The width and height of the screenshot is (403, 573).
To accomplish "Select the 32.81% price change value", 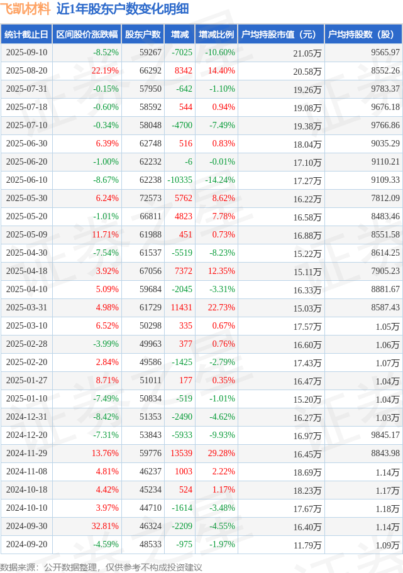I will pyautogui.click(x=105, y=527).
